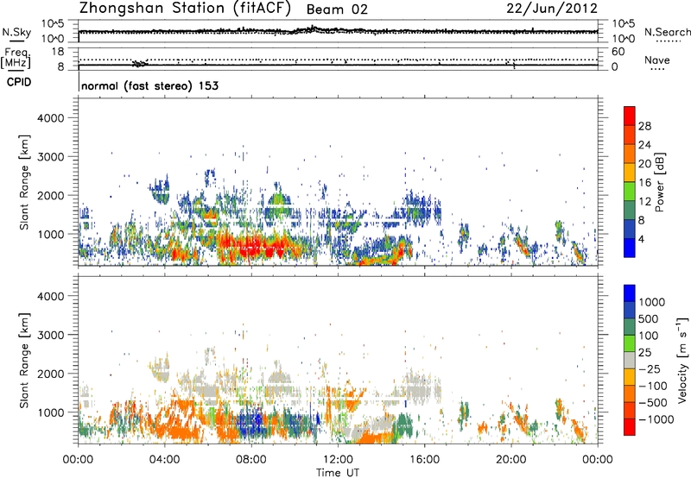Select the 'Freq. [MHz]' axis label
This screenshot has width=691, height=478.
tap(16, 59)
